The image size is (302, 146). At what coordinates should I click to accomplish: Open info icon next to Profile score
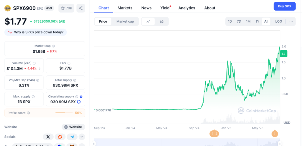28,113
